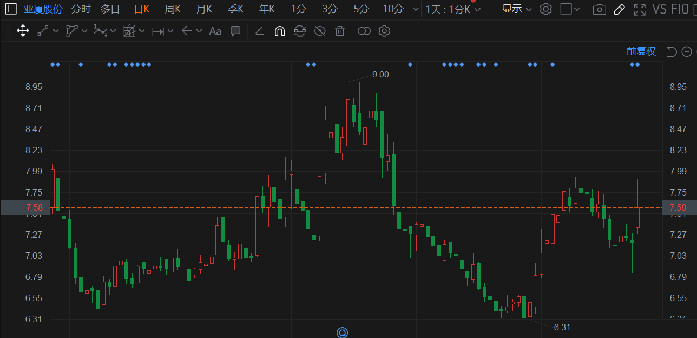Expand the arrow marker tool dropdown
Screen dimensions: 697x338
(x=199, y=31)
